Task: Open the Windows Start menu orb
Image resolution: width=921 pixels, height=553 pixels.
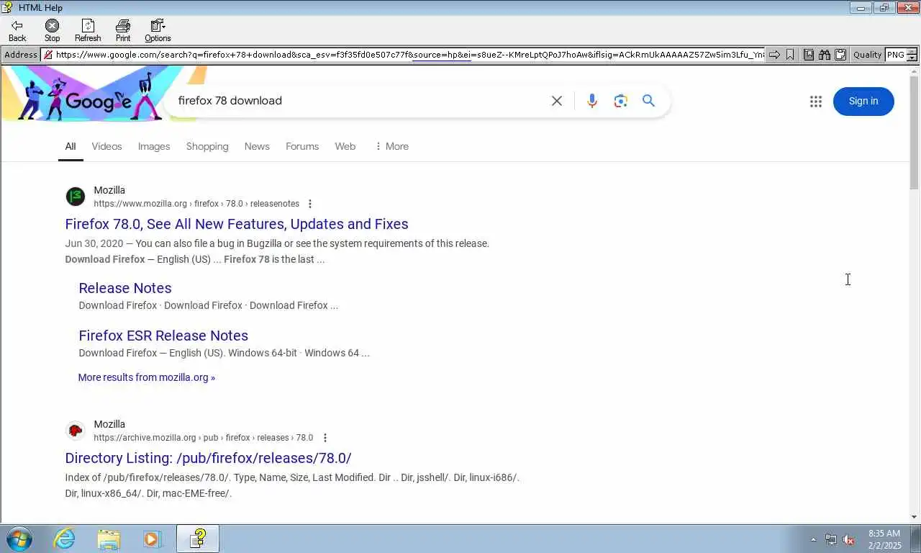Action: point(19,539)
